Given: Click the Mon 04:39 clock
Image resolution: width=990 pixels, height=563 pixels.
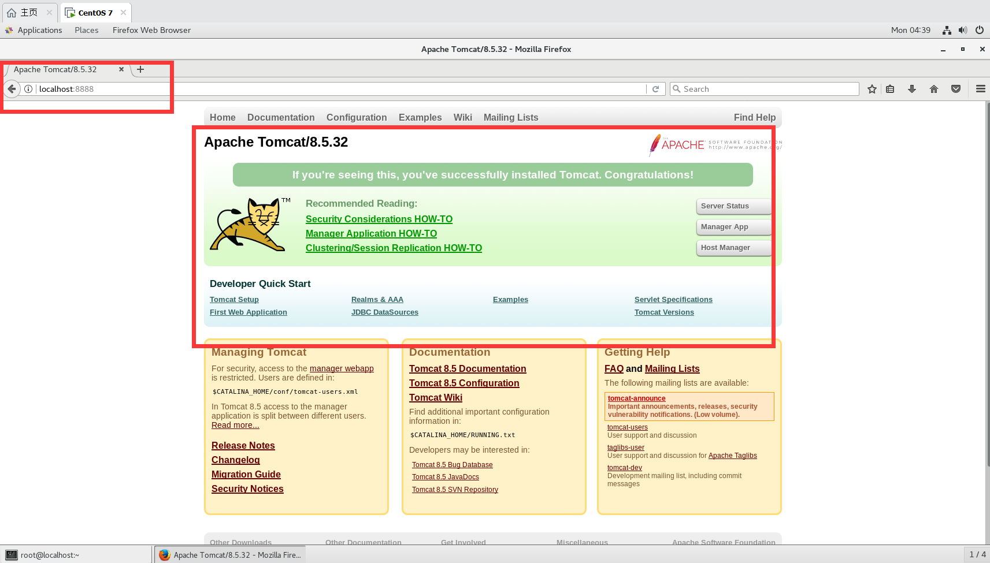Looking at the screenshot, I should [911, 30].
